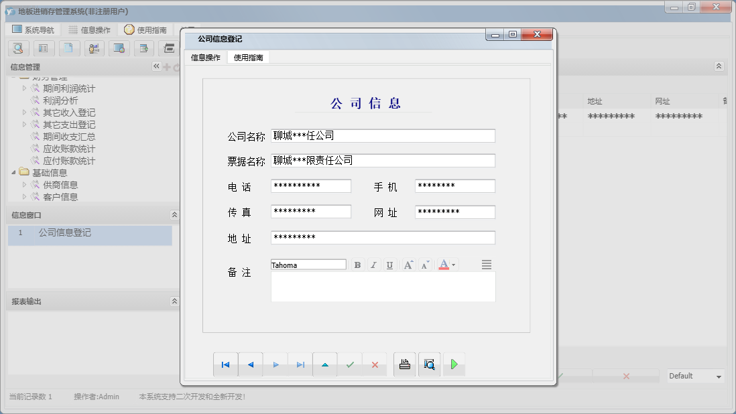This screenshot has width=736, height=414.
Task: Cancel edit with the red X icon
Action: pos(375,364)
